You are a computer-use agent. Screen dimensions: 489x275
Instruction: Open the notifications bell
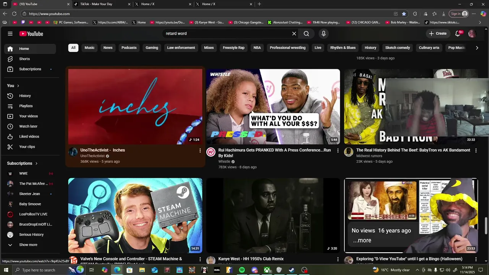point(458,34)
